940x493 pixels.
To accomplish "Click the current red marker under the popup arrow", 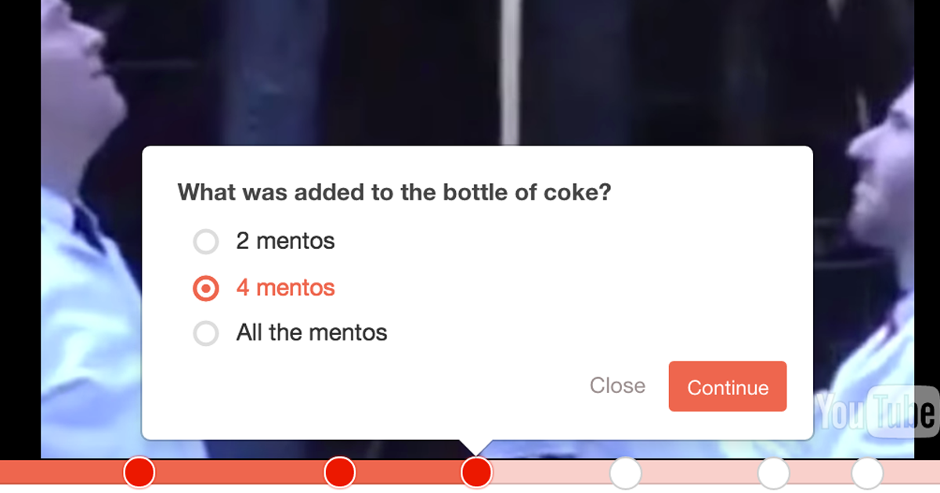I will pyautogui.click(x=476, y=473).
